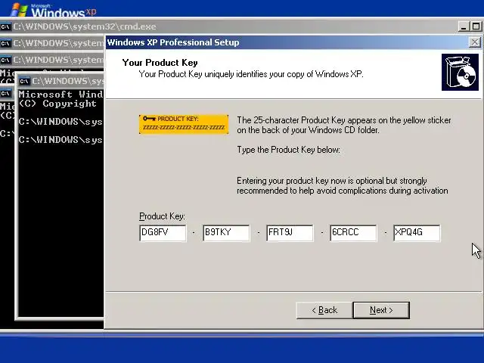
Task: Minimize the topmost cmd.exe window
Action: [464, 26]
